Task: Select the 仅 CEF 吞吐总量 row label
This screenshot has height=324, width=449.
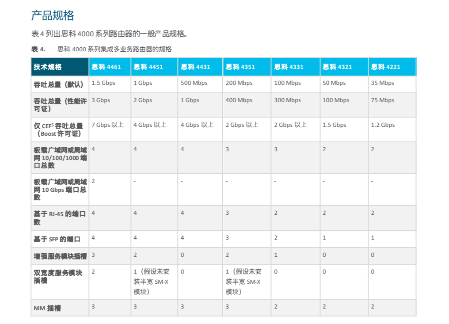Action: coord(58,130)
